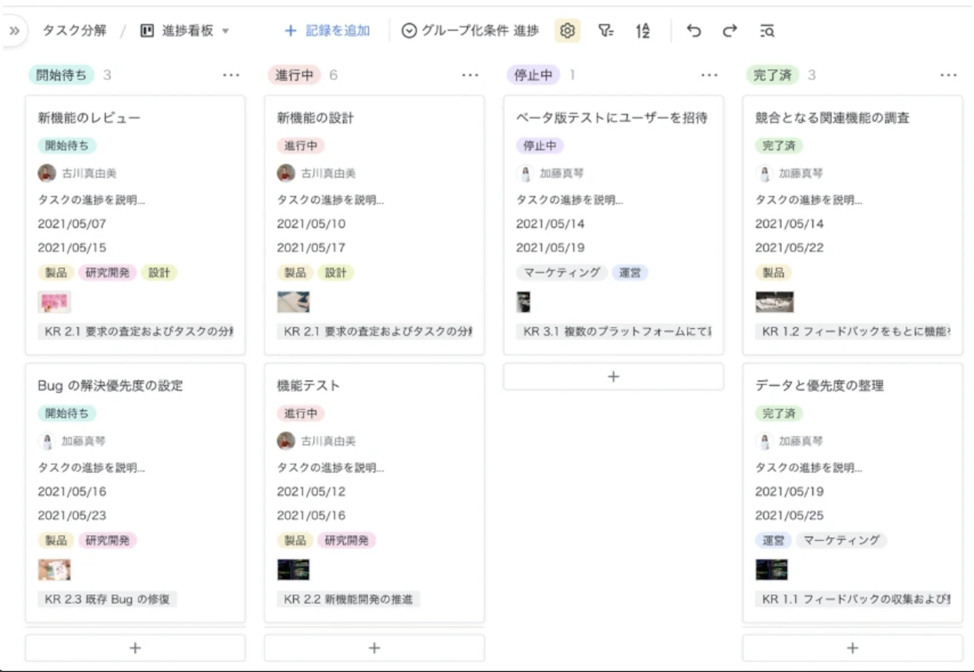Open グループ化条件 進捗 grouping dropdown
Viewport: 974px width, 672px height.
click(470, 31)
